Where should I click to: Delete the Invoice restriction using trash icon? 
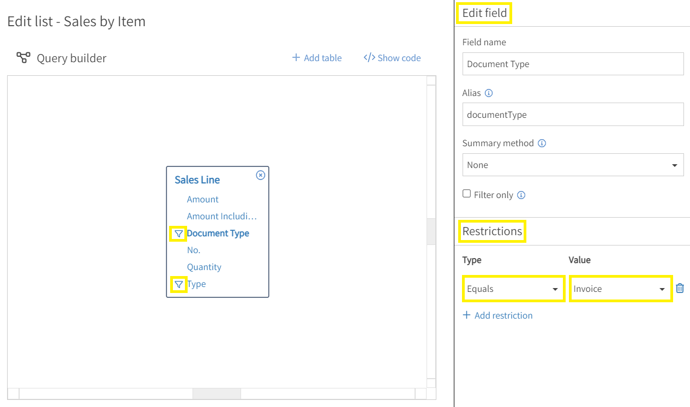coord(679,288)
